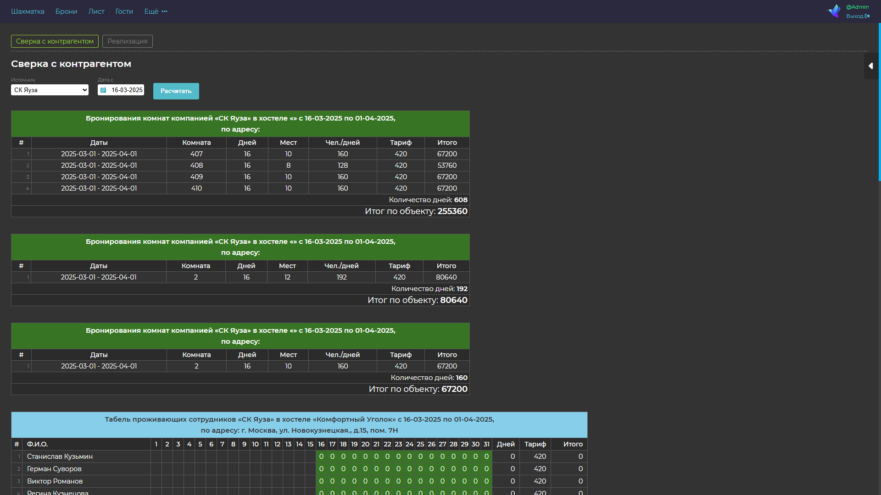The height and width of the screenshot is (495, 881).
Task: Open the Лист navigation item
Action: click(x=96, y=11)
